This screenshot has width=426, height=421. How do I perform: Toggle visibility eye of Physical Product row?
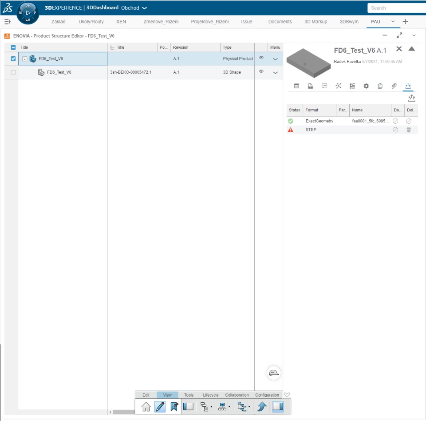pyautogui.click(x=261, y=58)
